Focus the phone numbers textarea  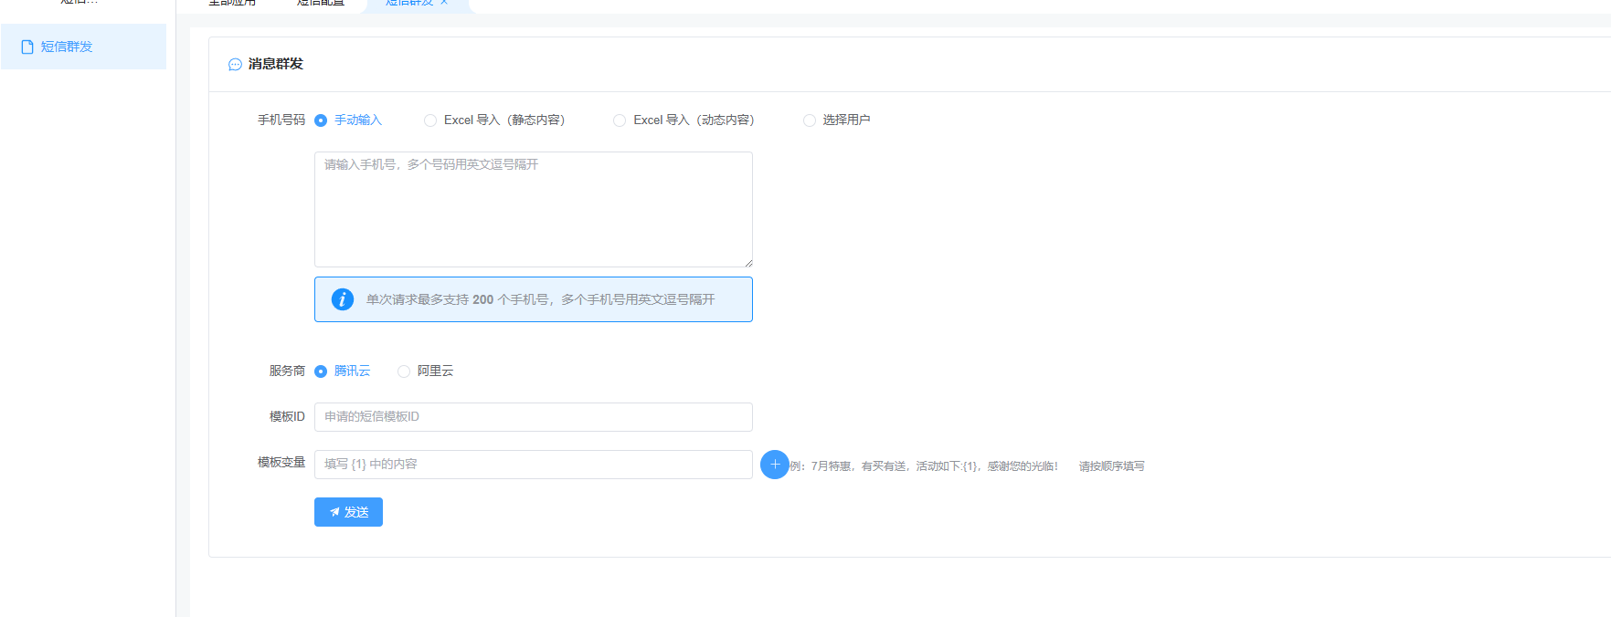click(x=534, y=209)
